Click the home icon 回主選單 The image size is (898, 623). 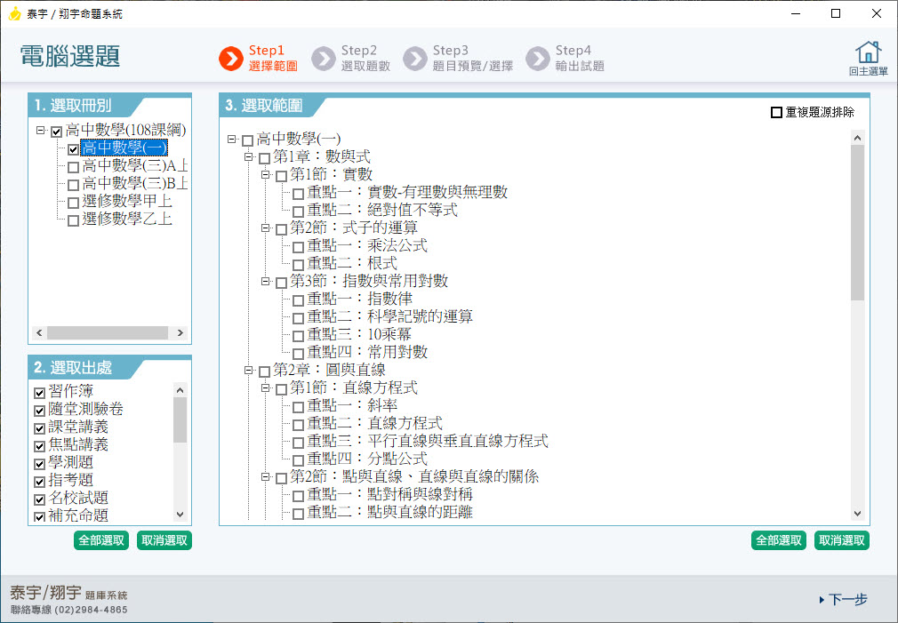click(x=868, y=52)
